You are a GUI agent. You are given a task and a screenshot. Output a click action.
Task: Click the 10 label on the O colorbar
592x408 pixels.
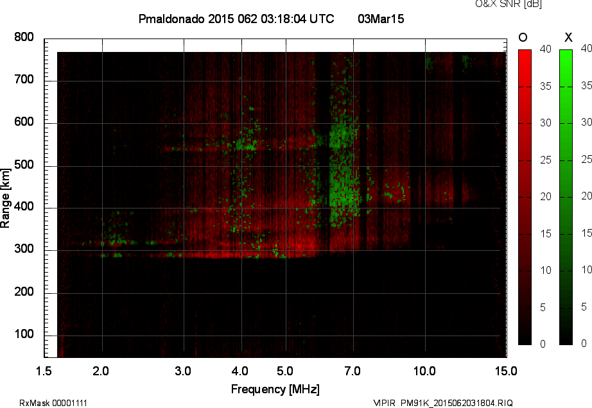pos(545,270)
